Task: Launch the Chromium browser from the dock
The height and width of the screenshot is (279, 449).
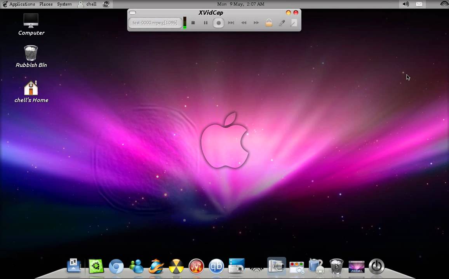Action: pos(116,267)
